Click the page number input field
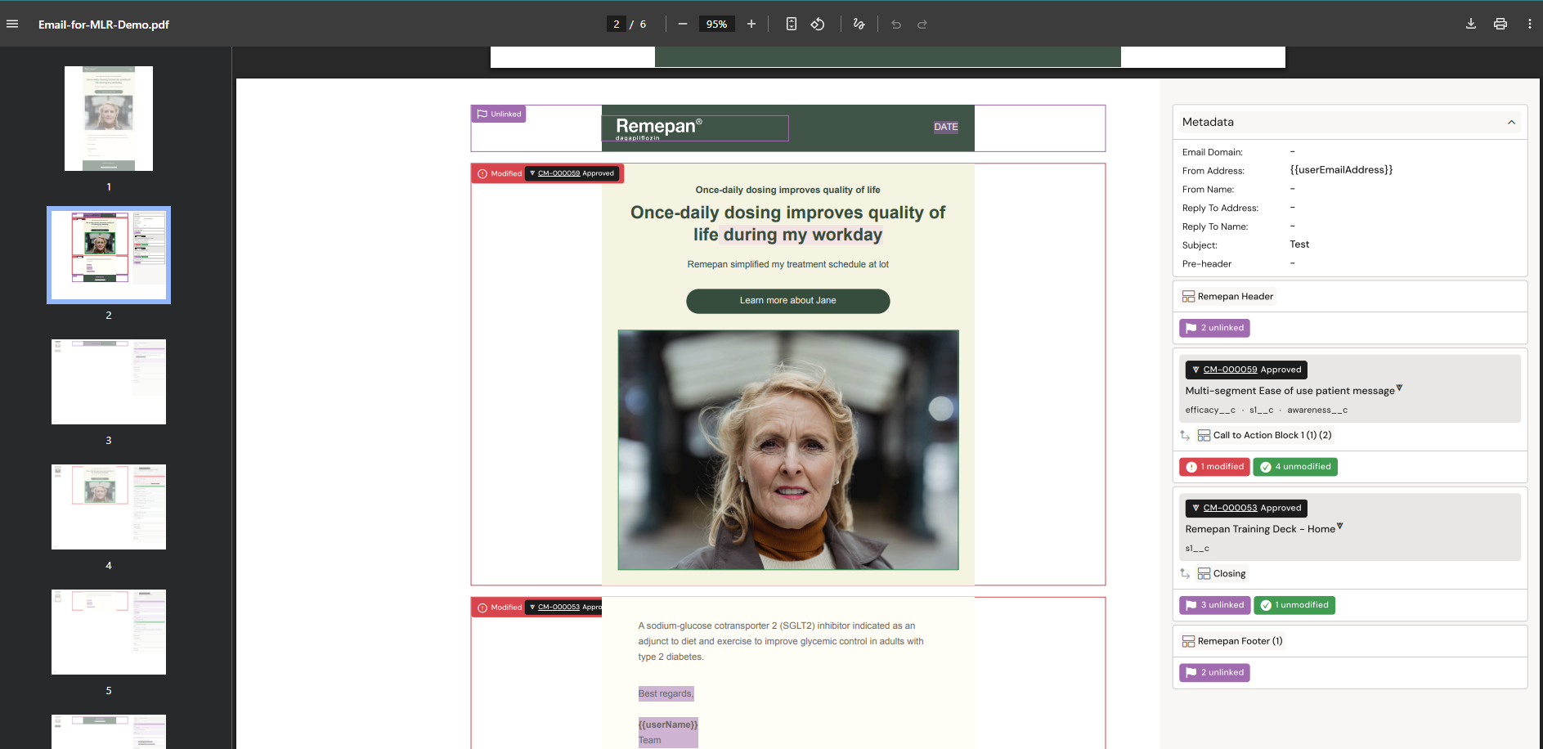The width and height of the screenshot is (1543, 749). click(x=617, y=24)
